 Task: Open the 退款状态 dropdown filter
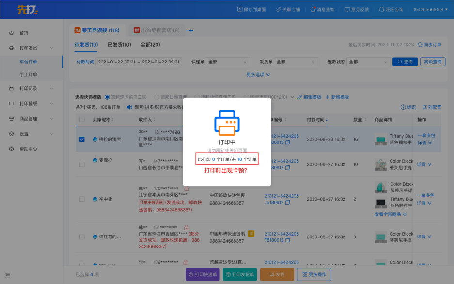tap(367, 62)
